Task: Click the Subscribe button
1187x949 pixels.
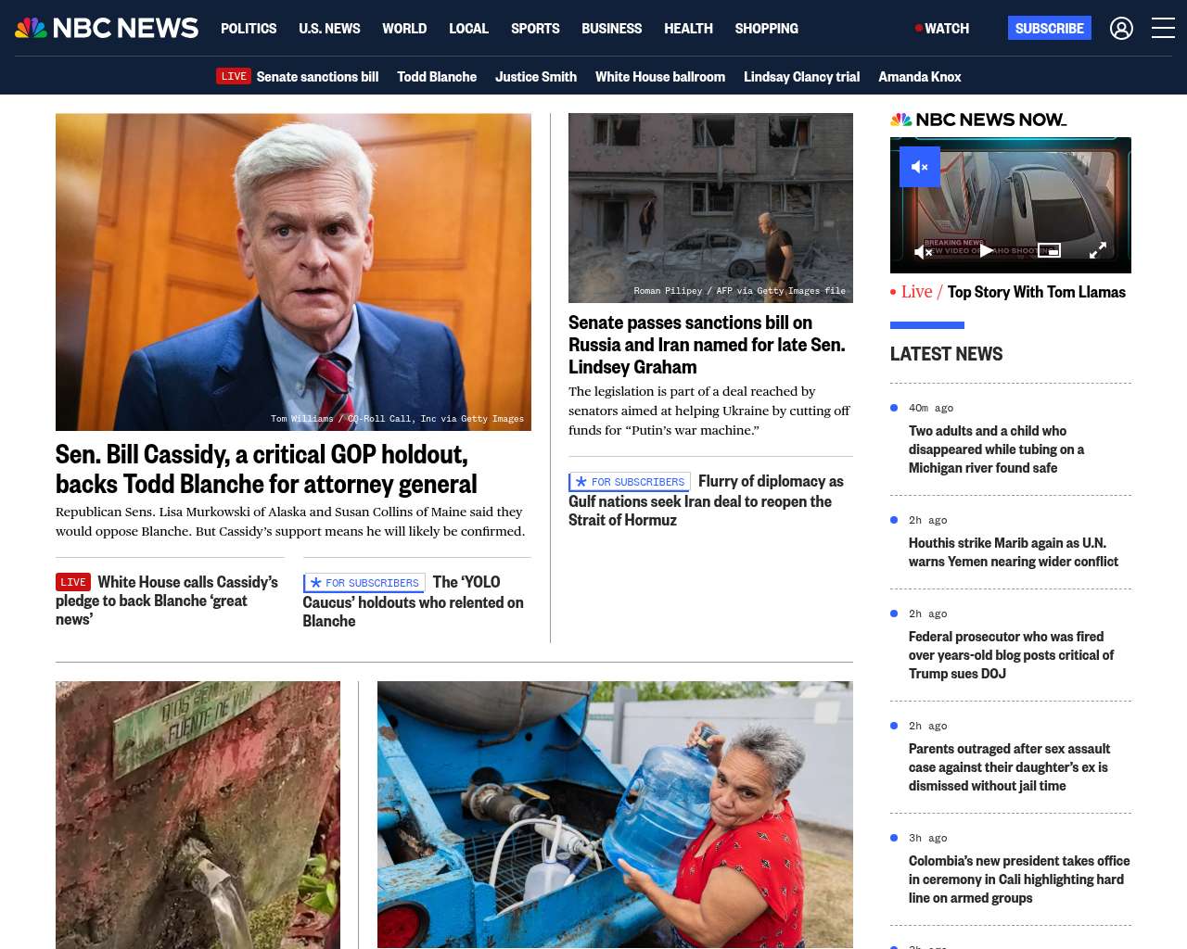Action: 1050,29
